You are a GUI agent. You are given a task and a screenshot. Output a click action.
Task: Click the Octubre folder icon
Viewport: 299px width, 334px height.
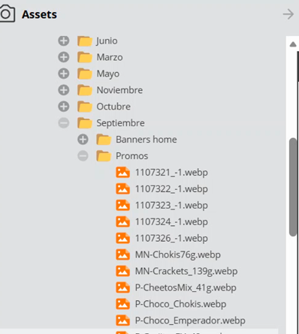(x=85, y=107)
